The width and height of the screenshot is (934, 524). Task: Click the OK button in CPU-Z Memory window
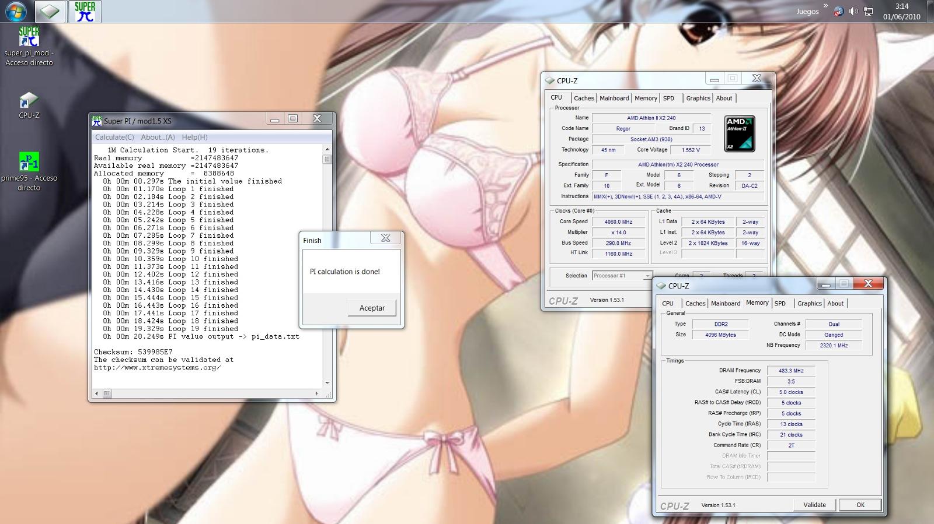point(860,505)
